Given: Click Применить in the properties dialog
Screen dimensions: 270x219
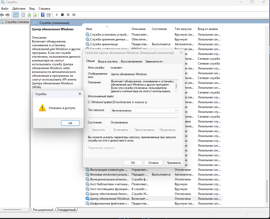Looking at the screenshot, I should (174, 163).
